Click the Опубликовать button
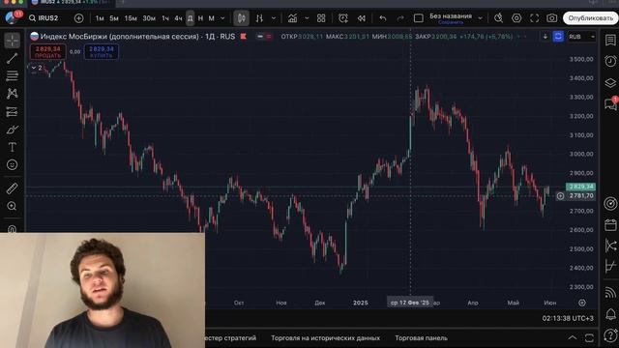Screen dimensions: 619x348 [x=591, y=18]
